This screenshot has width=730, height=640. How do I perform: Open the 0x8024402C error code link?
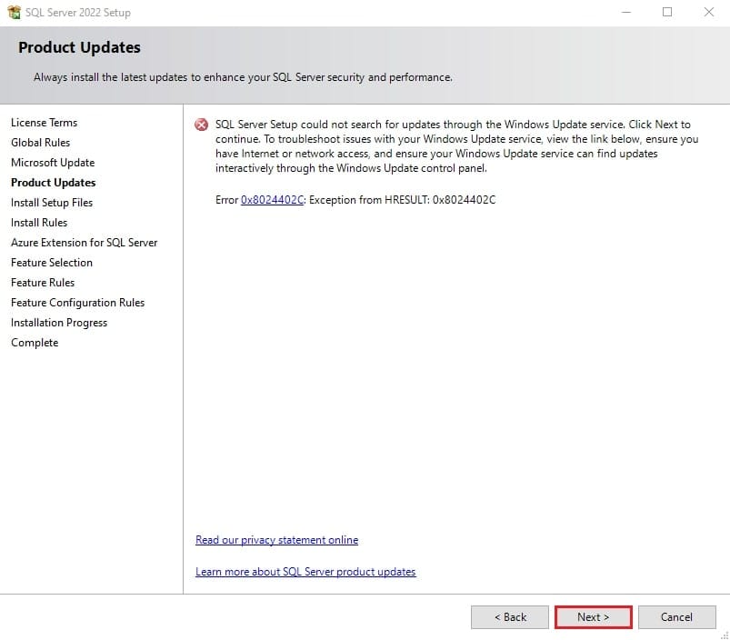(273, 200)
